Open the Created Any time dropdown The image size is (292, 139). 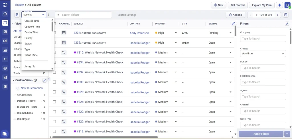tap(263, 53)
